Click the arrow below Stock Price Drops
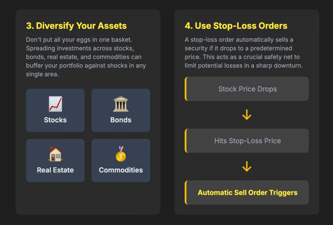This screenshot has width=333, height=225. [247, 115]
